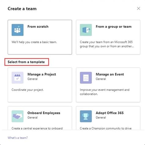Close the Create a team dialog
Screen dimensions: 145x145
pos(139,9)
